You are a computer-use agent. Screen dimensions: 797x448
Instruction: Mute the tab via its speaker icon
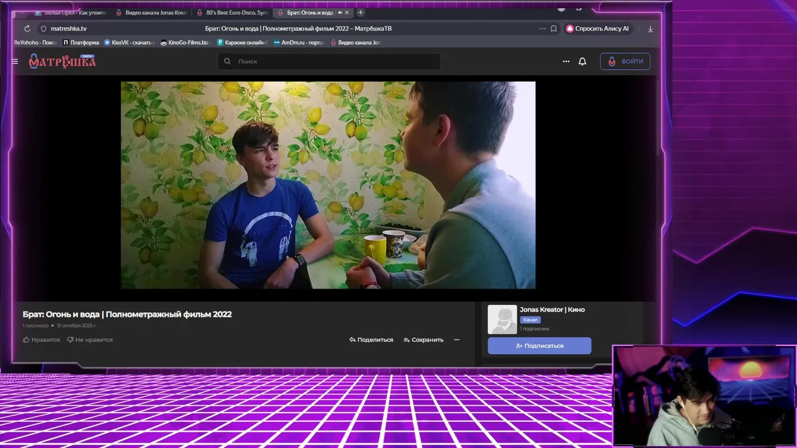coord(340,12)
